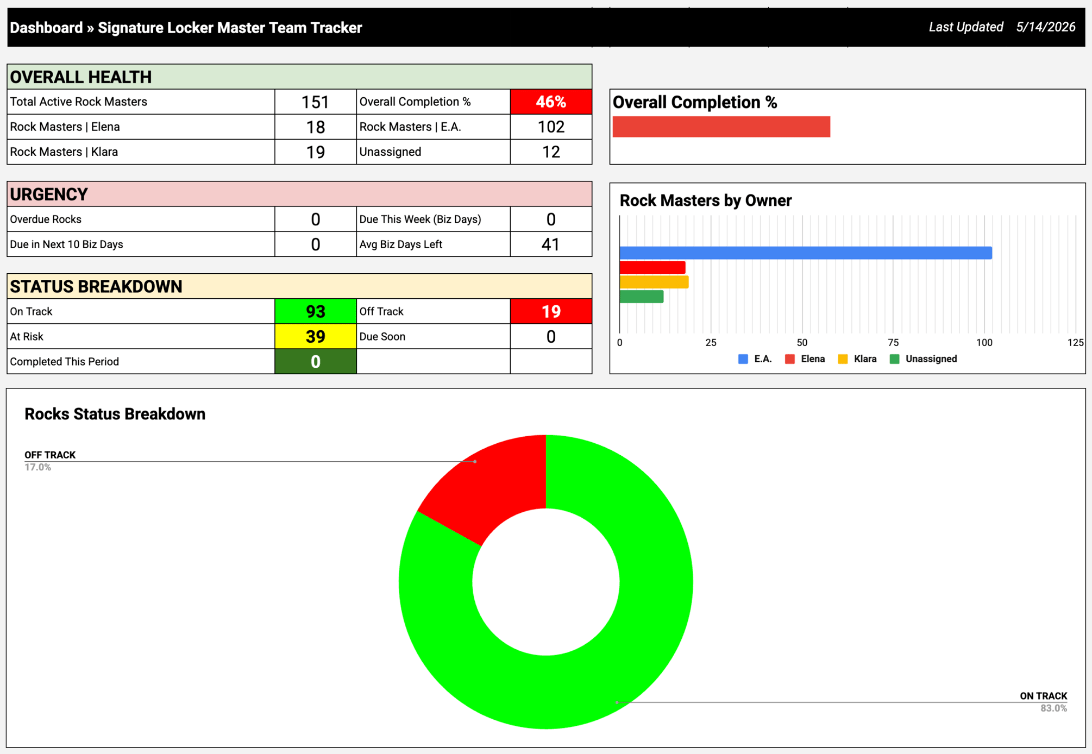
Task: Click the red Overall Completion % progress bar
Action: pos(721,127)
